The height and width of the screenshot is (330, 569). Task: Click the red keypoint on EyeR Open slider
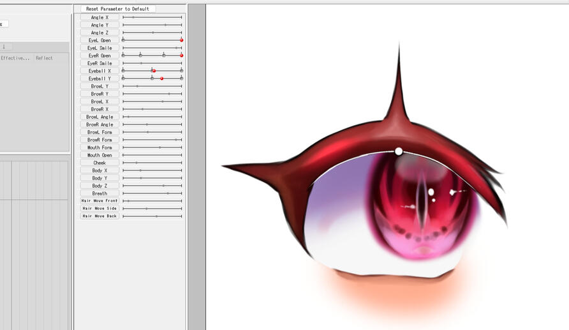pyautogui.click(x=181, y=56)
